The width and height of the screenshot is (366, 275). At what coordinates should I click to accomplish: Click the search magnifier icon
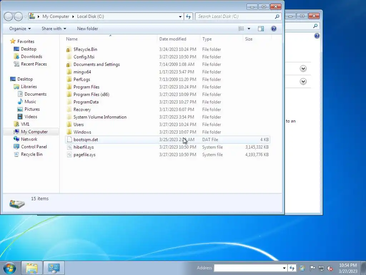(x=277, y=16)
